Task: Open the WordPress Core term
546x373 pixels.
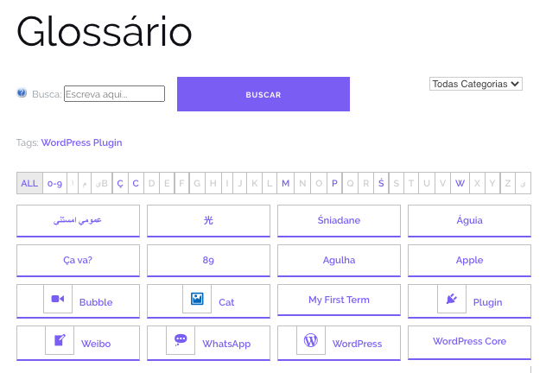Action: [469, 341]
